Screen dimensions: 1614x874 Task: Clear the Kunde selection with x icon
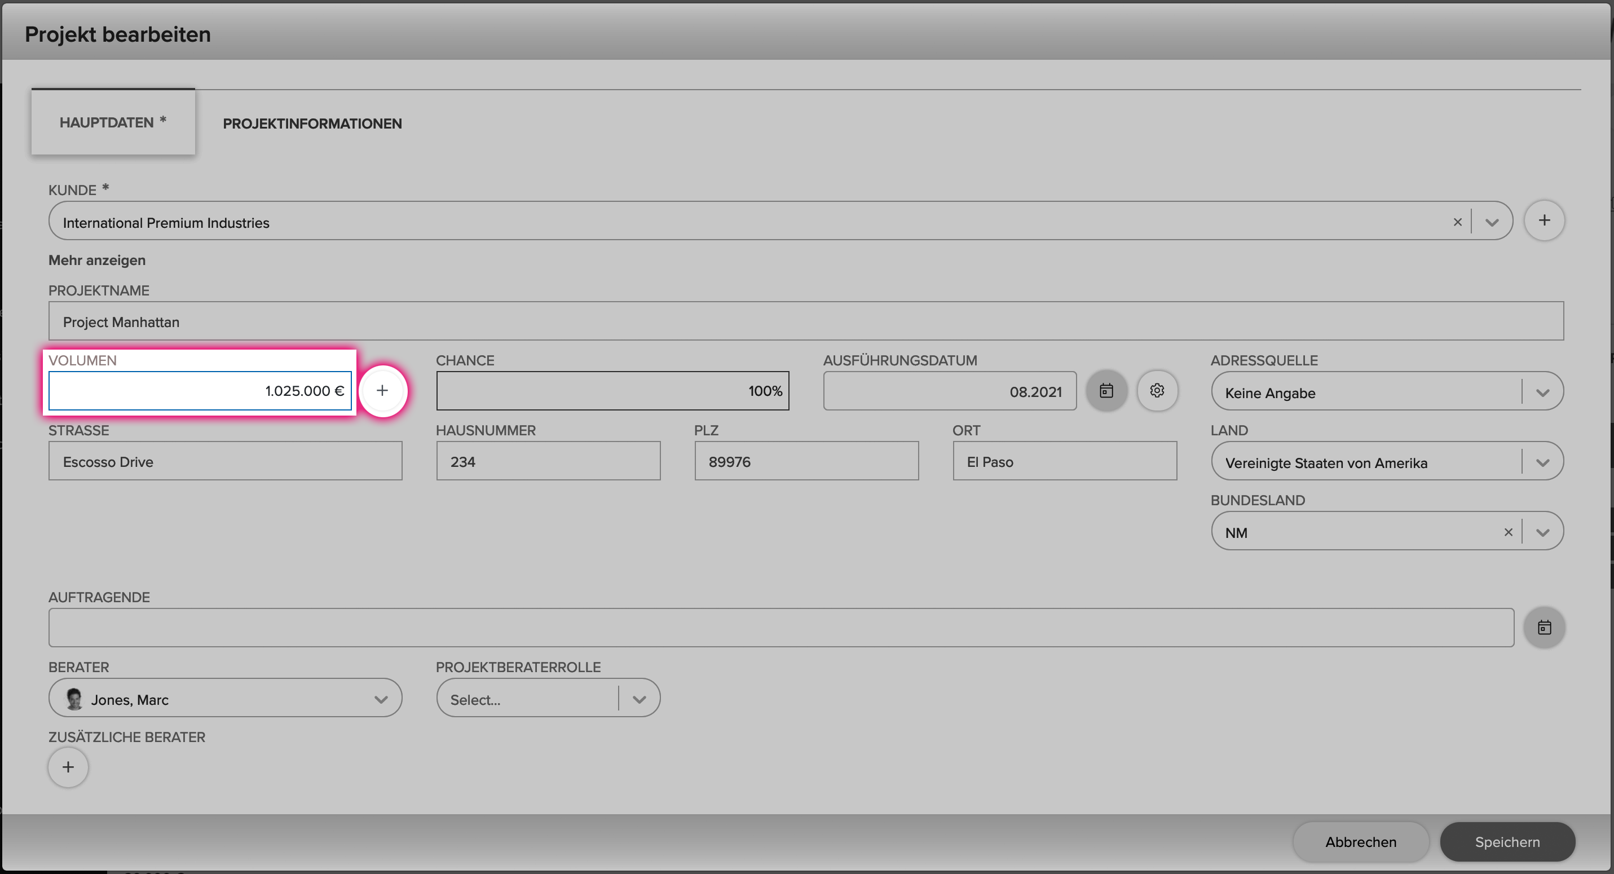(1457, 222)
